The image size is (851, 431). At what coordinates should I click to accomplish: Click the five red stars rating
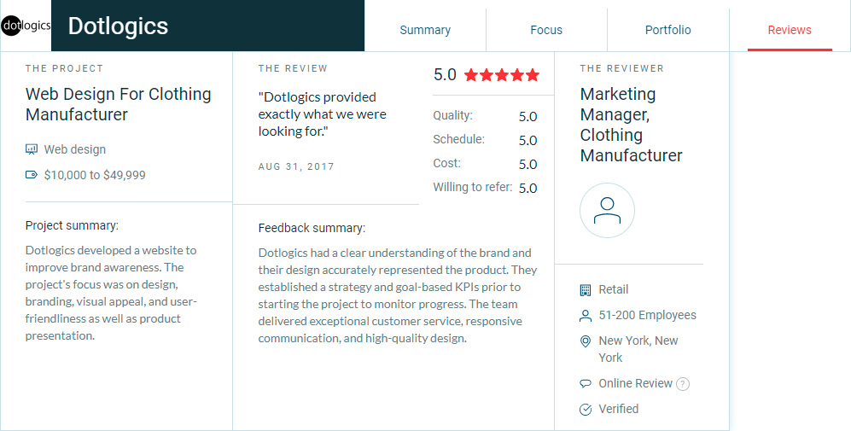502,75
